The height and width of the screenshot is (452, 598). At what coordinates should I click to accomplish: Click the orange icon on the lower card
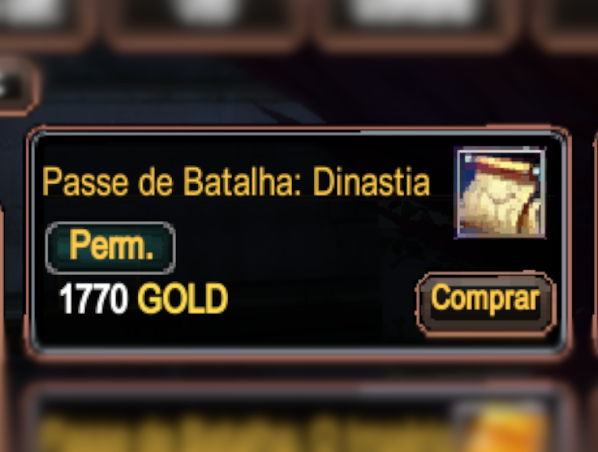tap(504, 429)
